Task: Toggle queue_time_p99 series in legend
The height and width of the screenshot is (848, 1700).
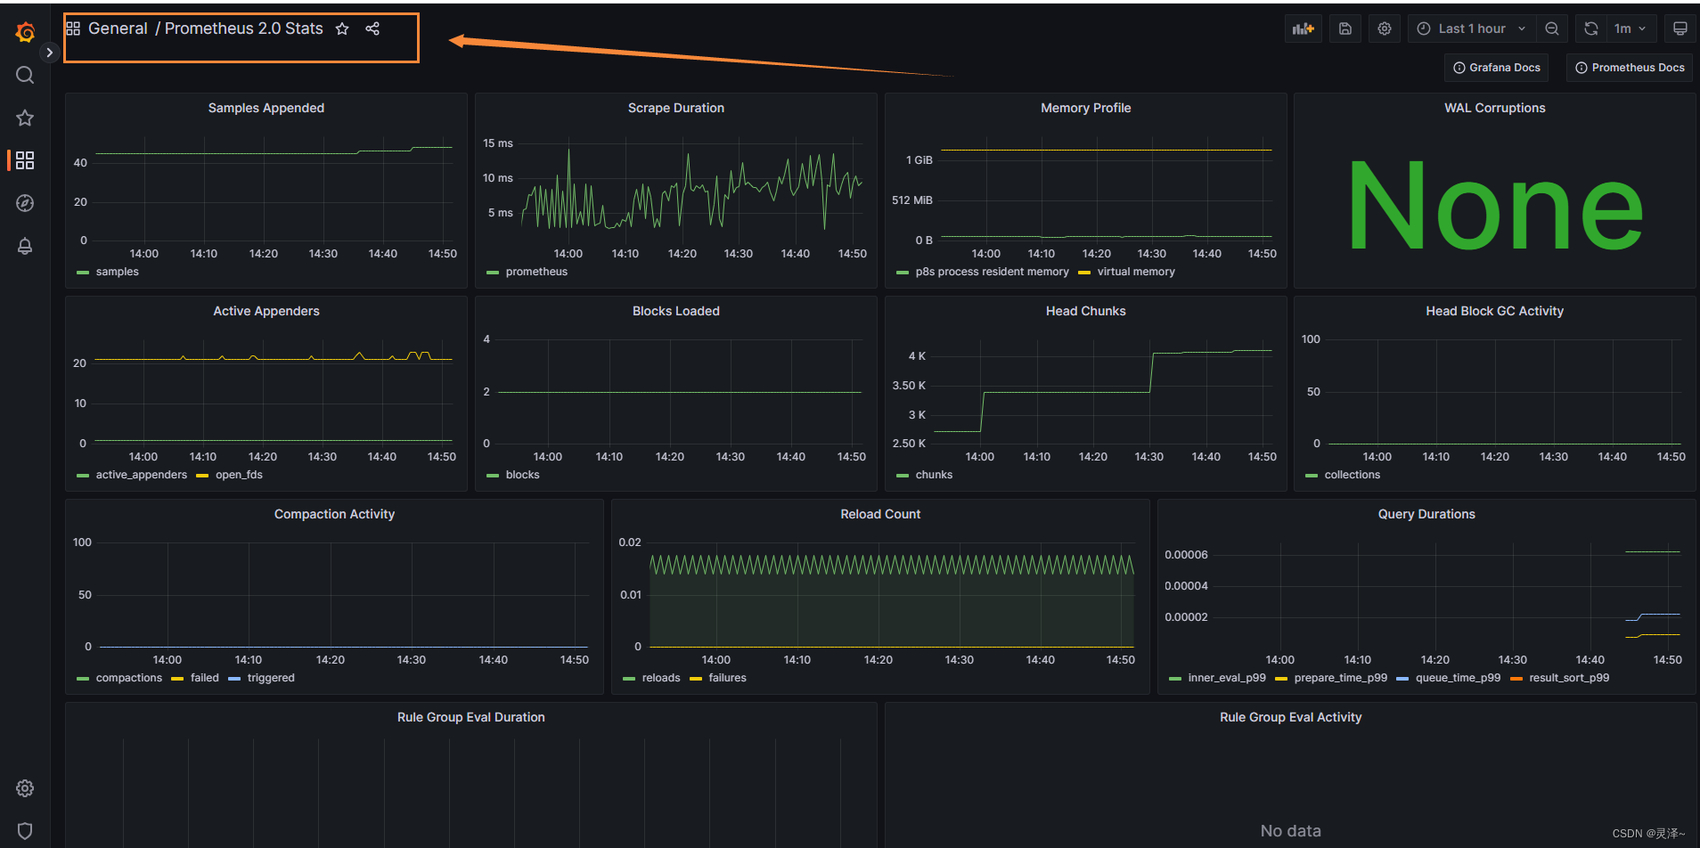Action: pyautogui.click(x=1458, y=678)
